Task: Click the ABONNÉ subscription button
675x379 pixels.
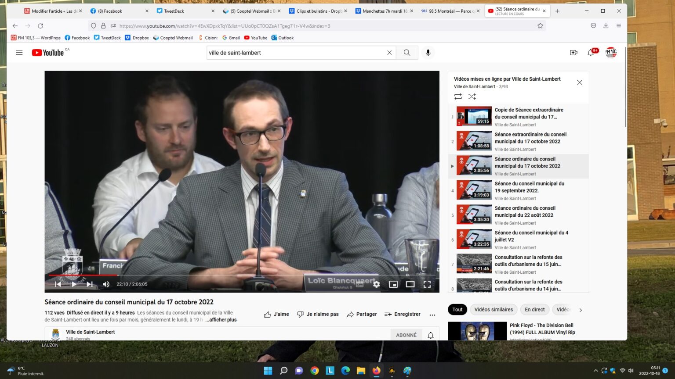Action: 406,335
